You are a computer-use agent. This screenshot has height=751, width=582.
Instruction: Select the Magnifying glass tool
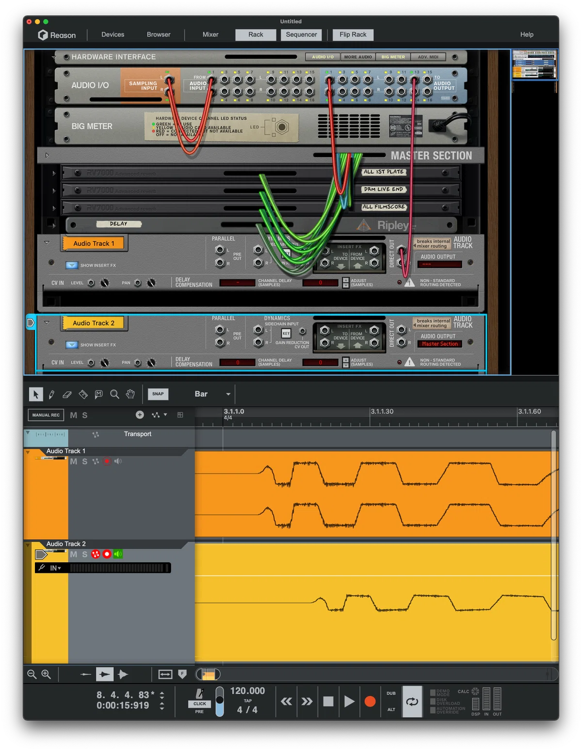click(114, 394)
